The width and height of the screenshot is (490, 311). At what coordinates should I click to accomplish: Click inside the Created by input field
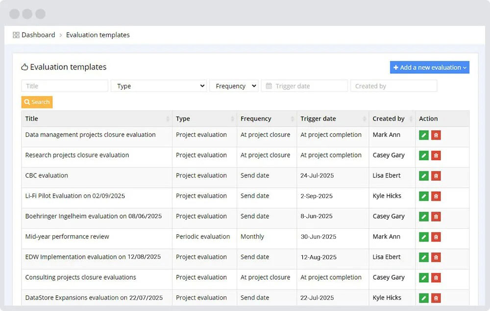click(x=393, y=86)
